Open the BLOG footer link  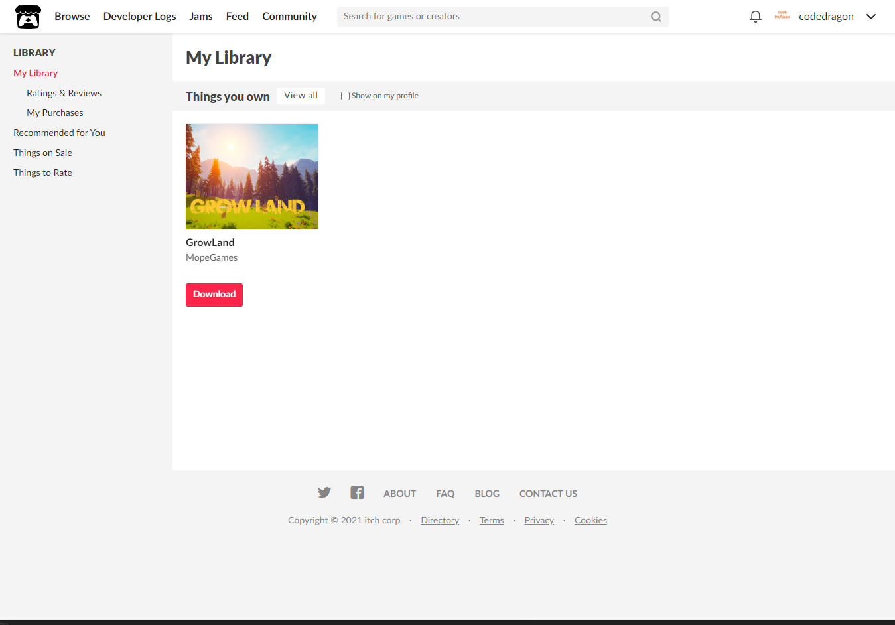click(x=488, y=494)
